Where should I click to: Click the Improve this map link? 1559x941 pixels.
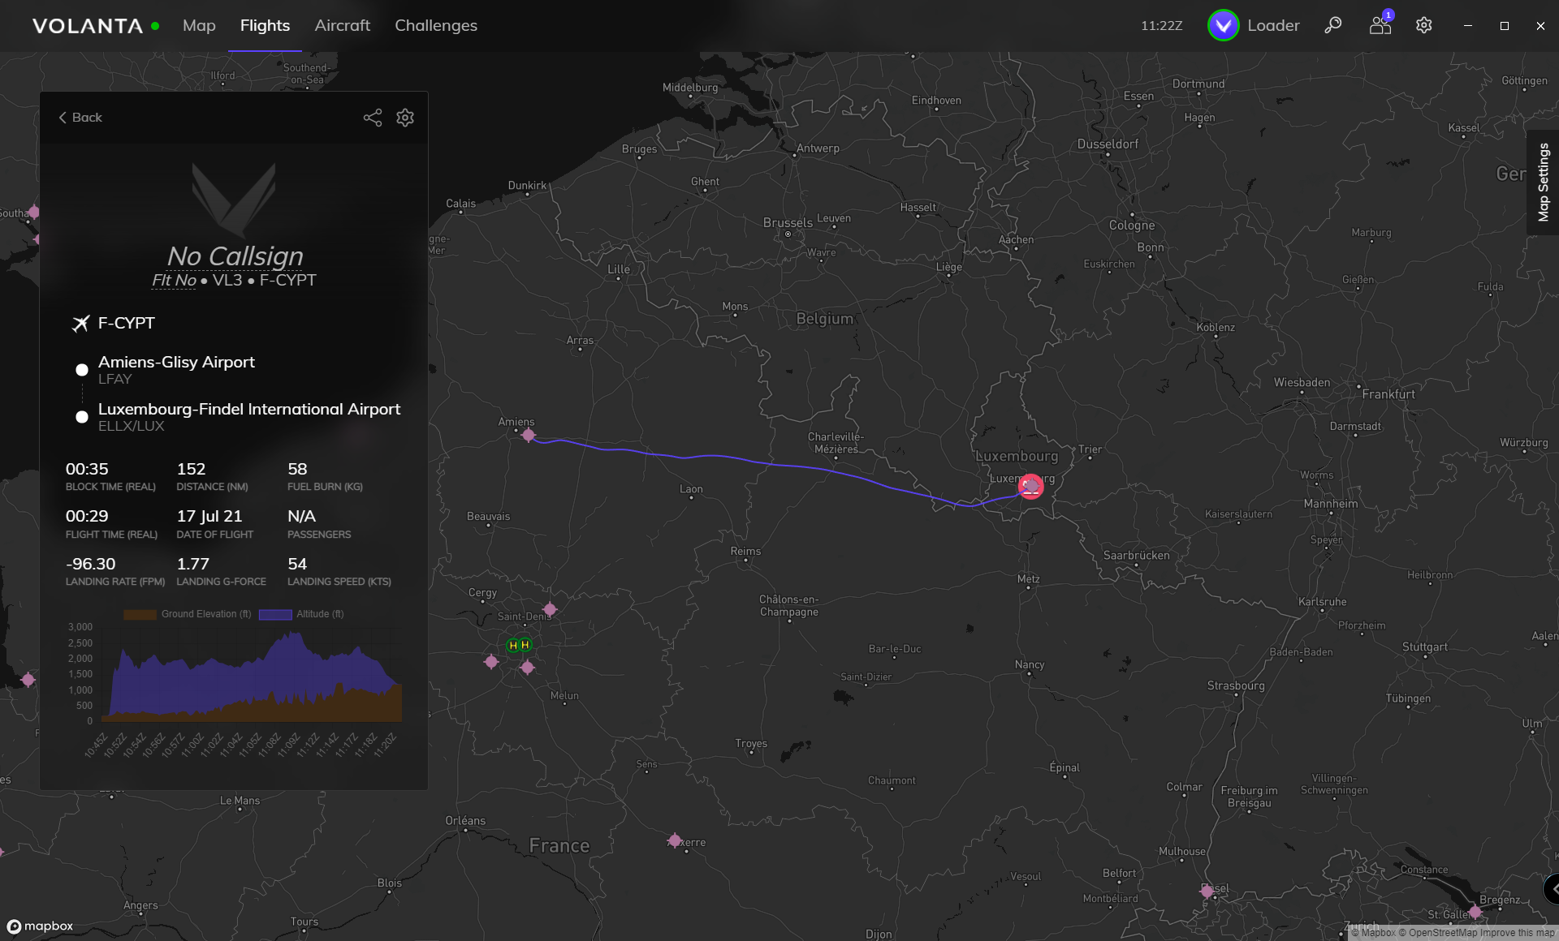1518,933
